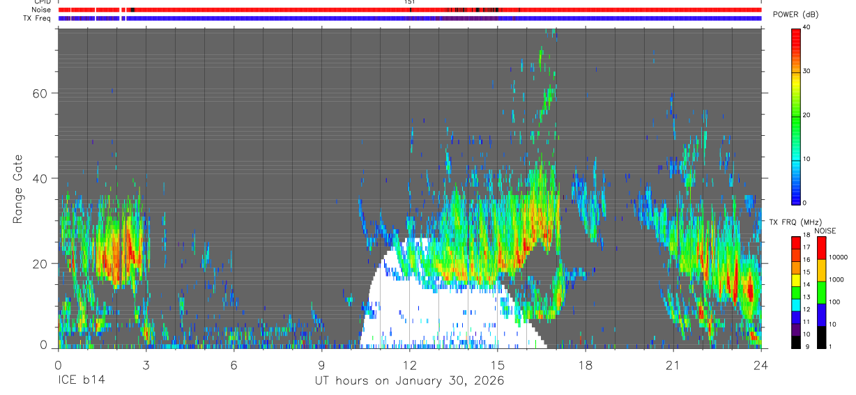Select the 'NOISE' legend title
The height and width of the screenshot is (395, 856).
point(825,231)
